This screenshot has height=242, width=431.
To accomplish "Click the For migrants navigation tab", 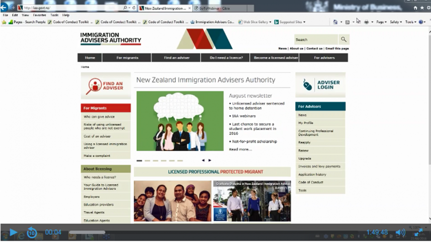I will (x=127, y=57).
